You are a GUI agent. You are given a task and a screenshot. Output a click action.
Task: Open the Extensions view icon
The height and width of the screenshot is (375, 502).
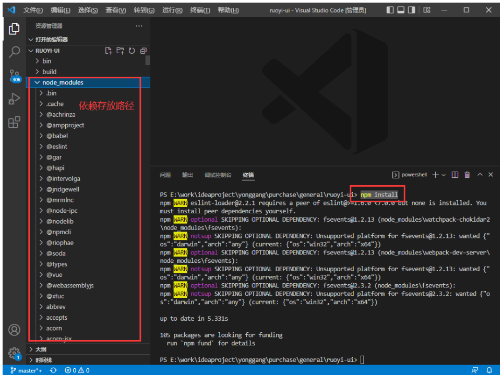pos(14,122)
